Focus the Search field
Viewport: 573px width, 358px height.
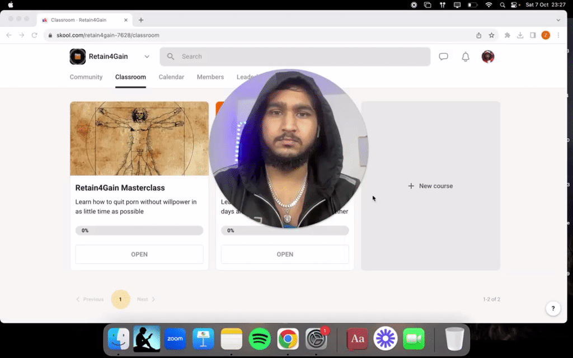(x=295, y=56)
